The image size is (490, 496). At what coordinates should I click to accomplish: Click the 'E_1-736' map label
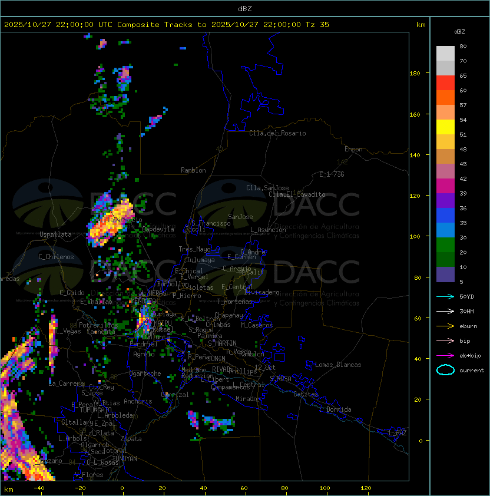coord(332,174)
